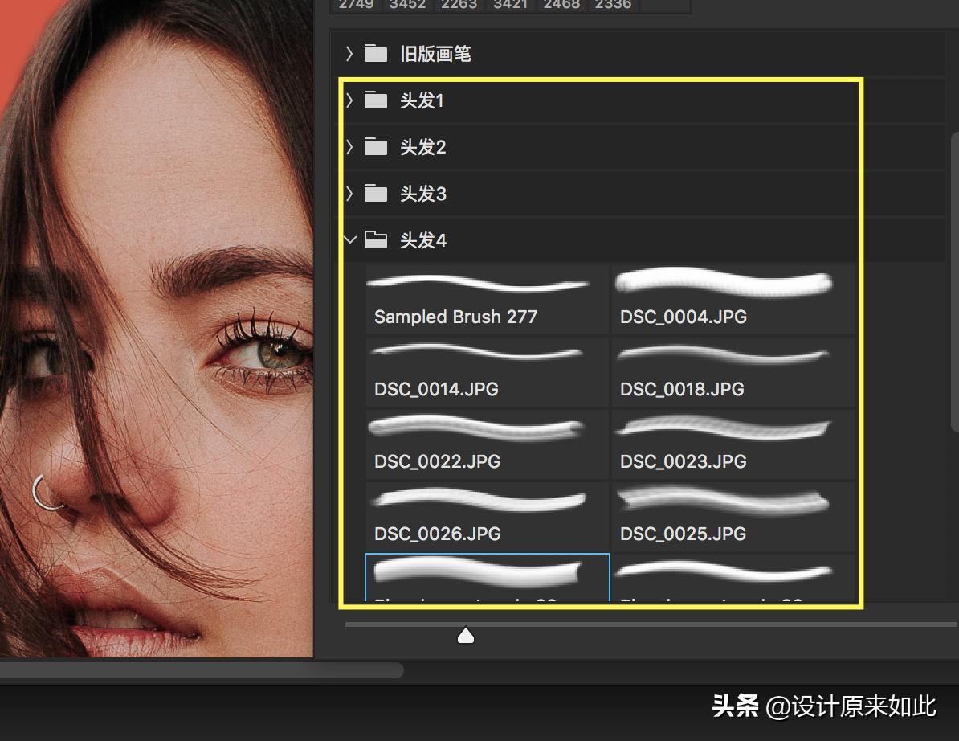
Task: Expand the 头发2 brush group
Action: pyautogui.click(x=349, y=147)
